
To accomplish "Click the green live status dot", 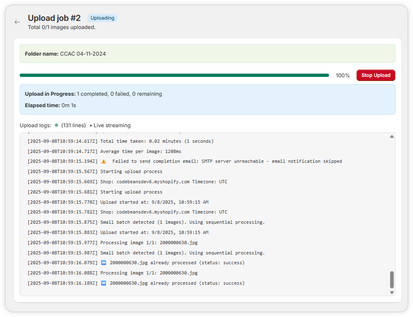I will coord(56,126).
